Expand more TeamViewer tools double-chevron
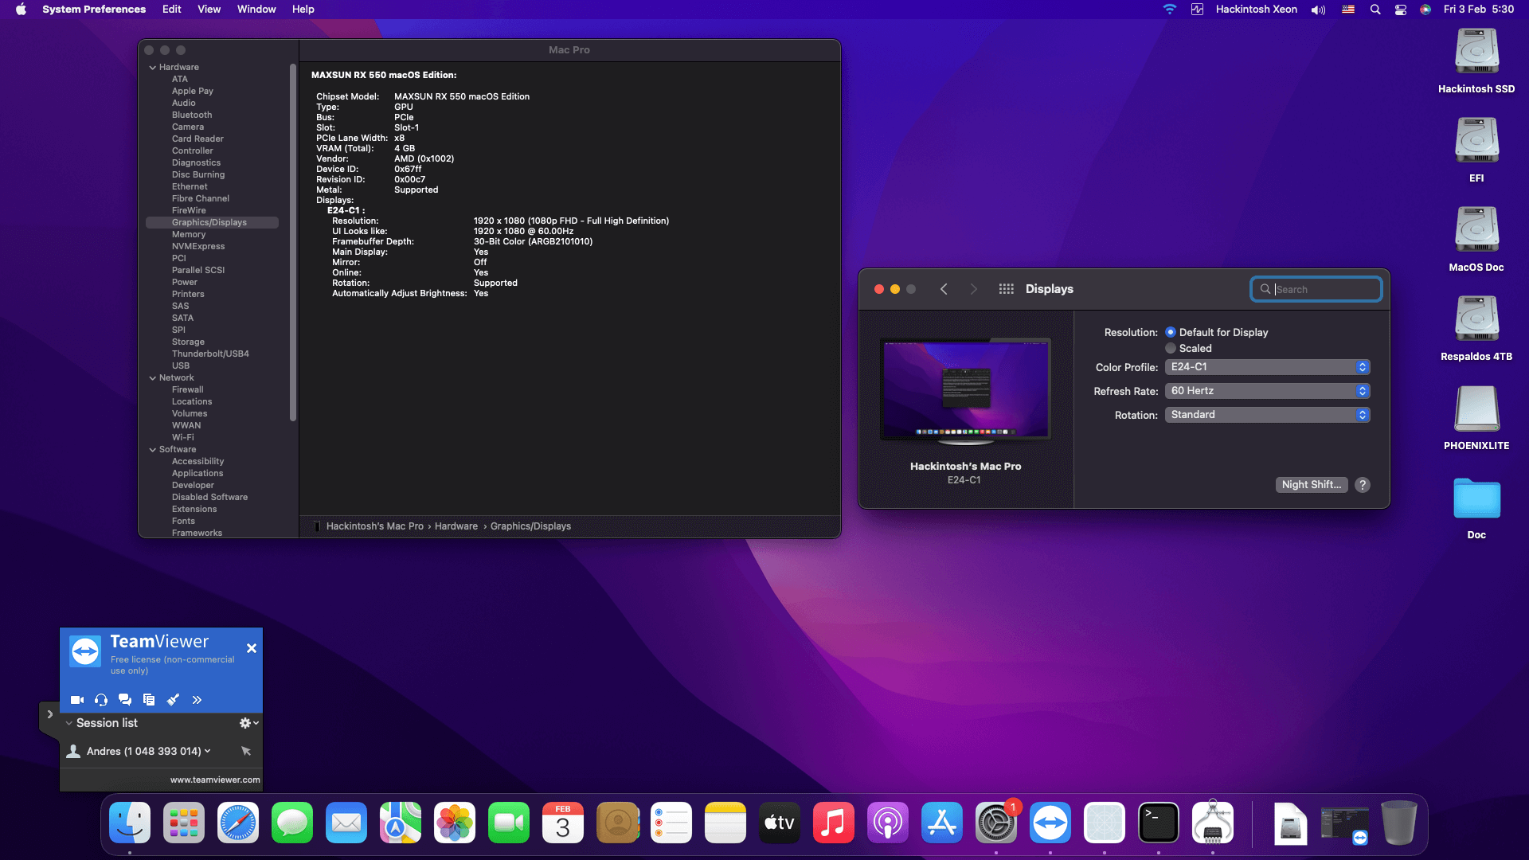Image resolution: width=1529 pixels, height=860 pixels. tap(197, 700)
